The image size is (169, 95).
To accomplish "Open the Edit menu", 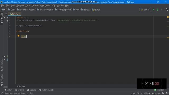I will (7, 6).
